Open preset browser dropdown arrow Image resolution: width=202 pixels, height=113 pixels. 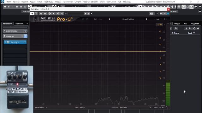click(92, 13)
